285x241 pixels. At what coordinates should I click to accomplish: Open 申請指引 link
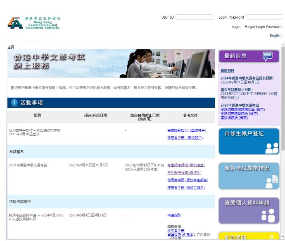[174, 215]
